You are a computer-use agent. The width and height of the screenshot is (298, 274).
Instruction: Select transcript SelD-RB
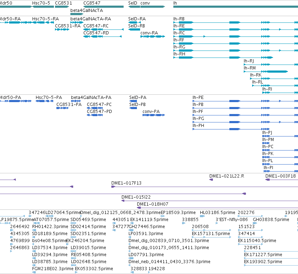pyautogui.click(x=137, y=26)
